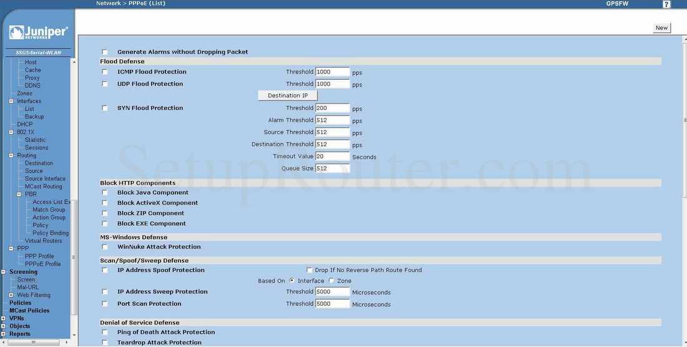Open PPP Profile link
687x347 pixels.
[39, 257]
